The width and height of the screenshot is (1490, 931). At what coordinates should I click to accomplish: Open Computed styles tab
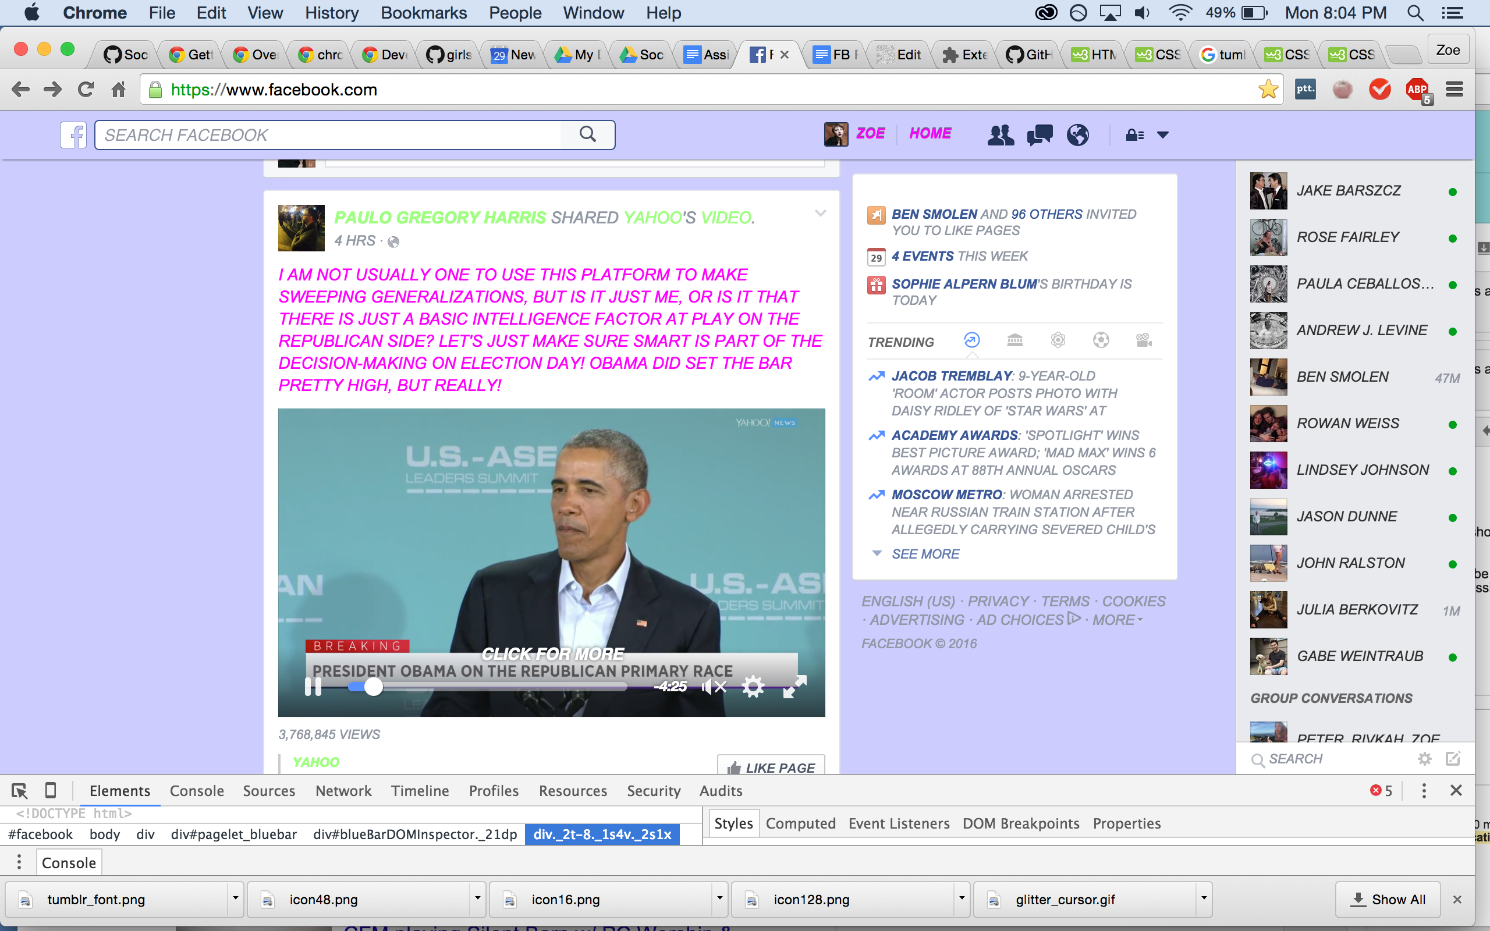coord(800,823)
